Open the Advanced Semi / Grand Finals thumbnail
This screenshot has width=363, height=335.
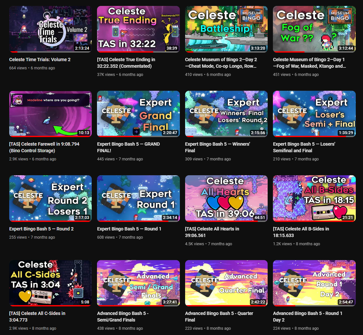tap(138, 283)
